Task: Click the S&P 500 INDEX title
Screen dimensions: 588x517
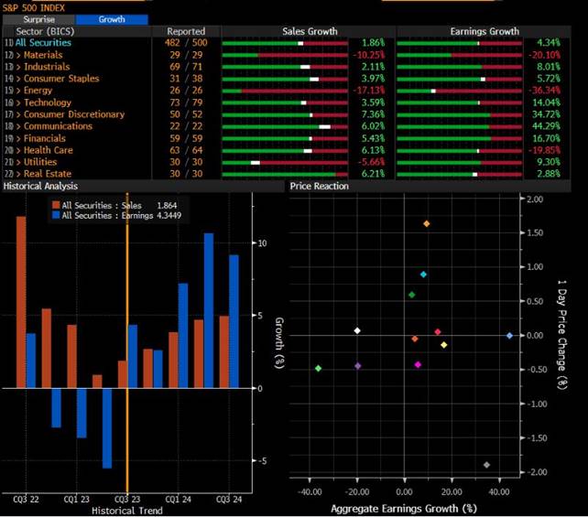Action: tap(34, 8)
